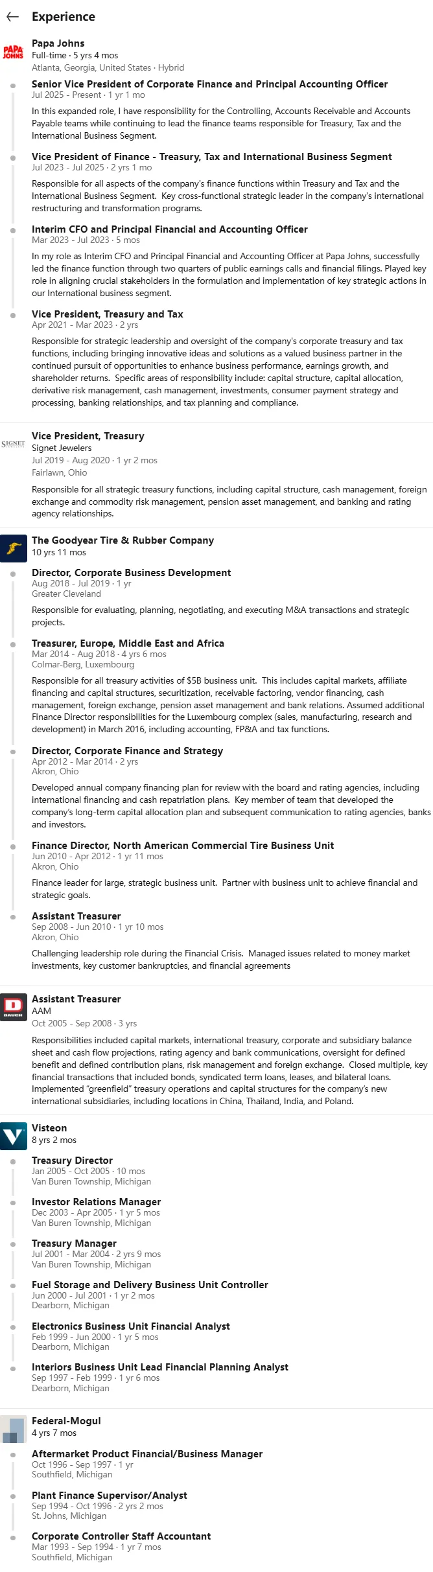Screen dimensions: 433x1572
Task: Select the Assistant Treasurer title at AAM
Action: point(76,999)
